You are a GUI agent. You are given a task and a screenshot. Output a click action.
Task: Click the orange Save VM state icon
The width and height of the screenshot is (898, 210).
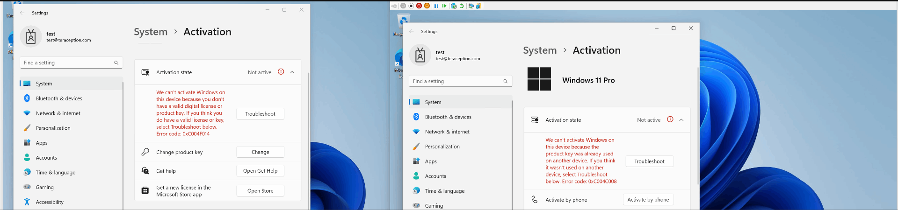(427, 6)
